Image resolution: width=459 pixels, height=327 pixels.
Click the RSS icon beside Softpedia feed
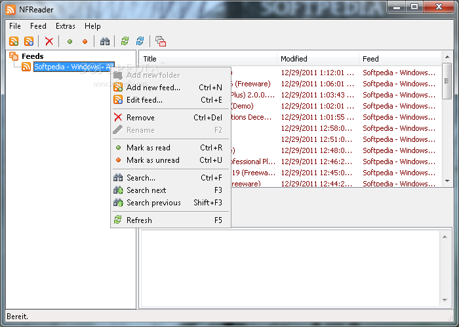pos(26,67)
